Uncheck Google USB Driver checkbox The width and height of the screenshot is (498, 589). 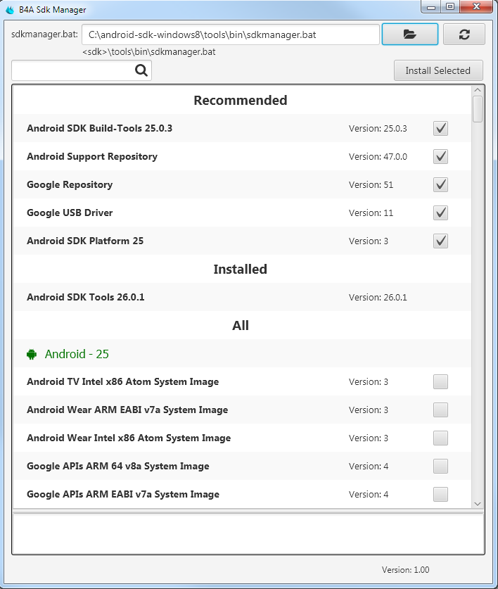click(x=440, y=213)
